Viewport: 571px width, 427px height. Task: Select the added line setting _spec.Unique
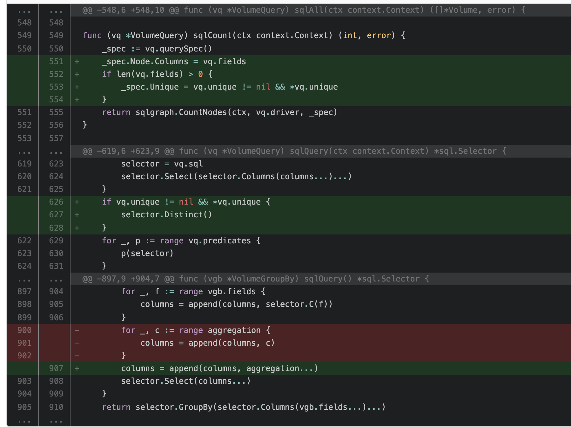229,86
